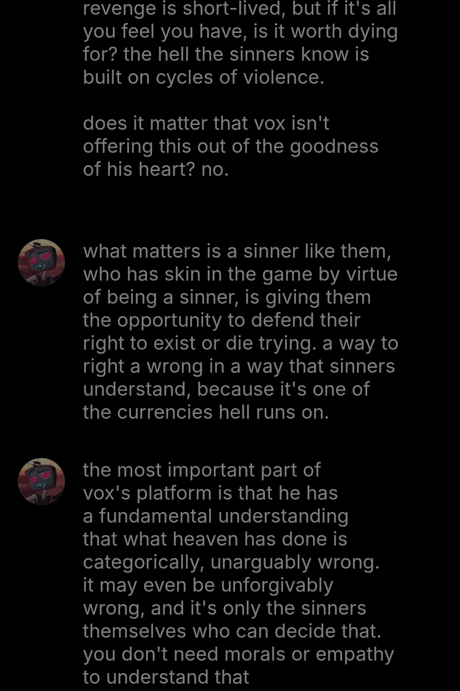The width and height of the screenshot is (460, 691).
Task: Open the avatar beside "what matters is a sinner"
Action: (41, 263)
